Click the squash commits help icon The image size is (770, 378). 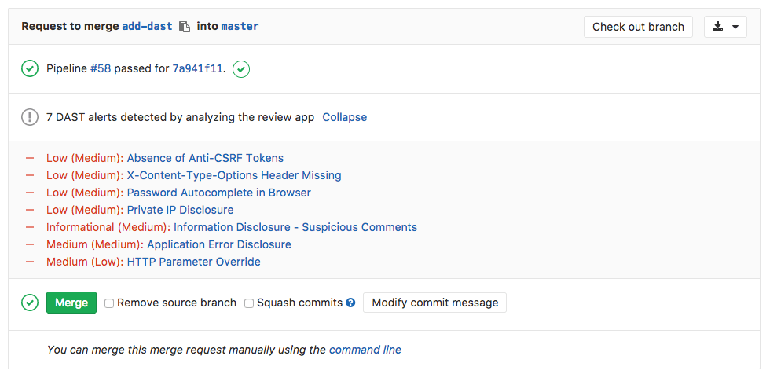350,303
